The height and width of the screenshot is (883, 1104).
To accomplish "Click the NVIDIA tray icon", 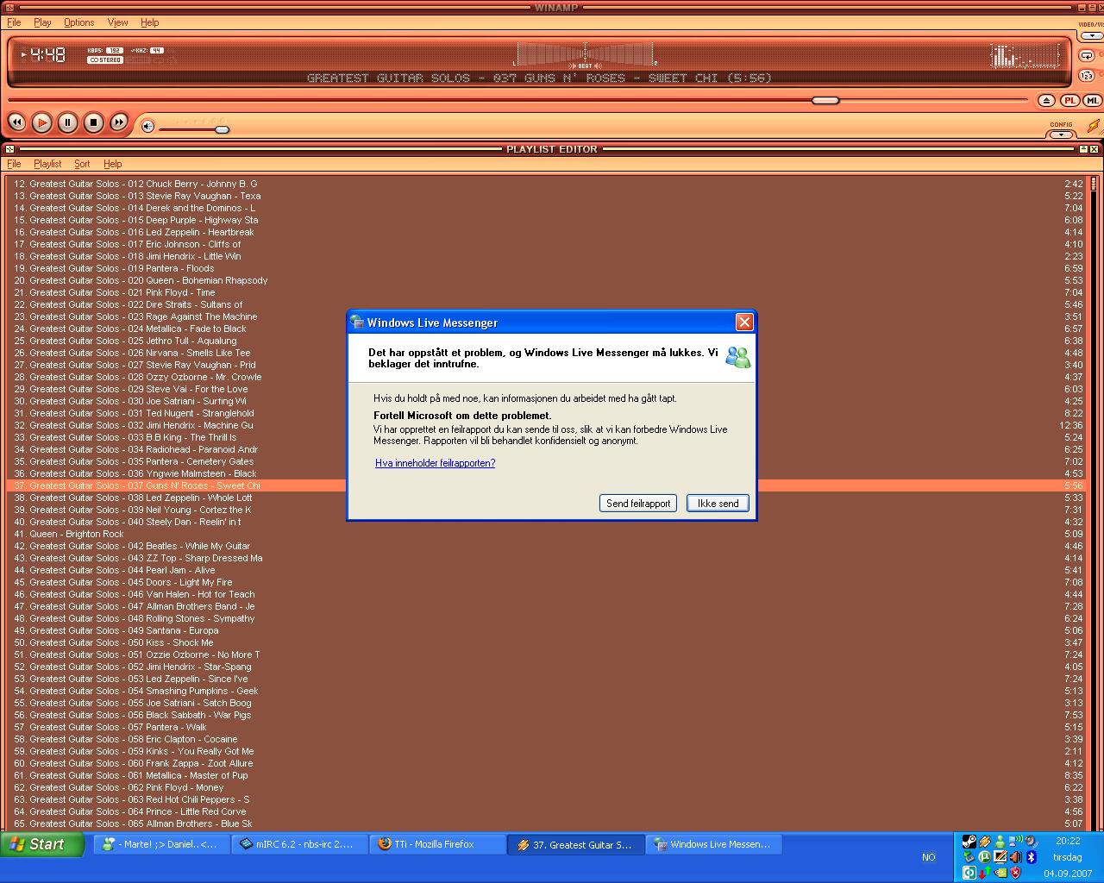I will (1000, 873).
